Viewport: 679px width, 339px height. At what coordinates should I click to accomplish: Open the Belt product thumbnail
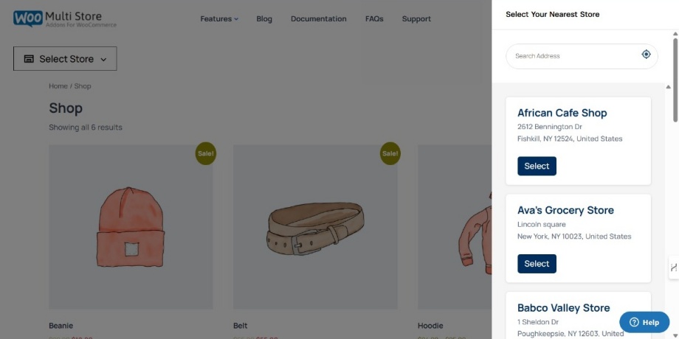(x=315, y=227)
